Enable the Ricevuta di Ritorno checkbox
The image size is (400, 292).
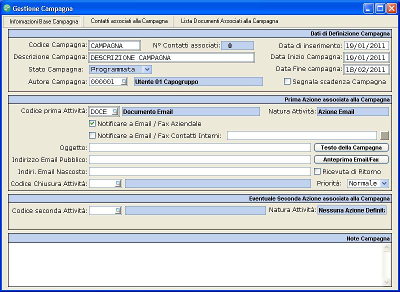tap(317, 171)
